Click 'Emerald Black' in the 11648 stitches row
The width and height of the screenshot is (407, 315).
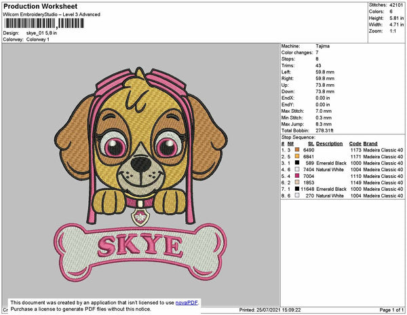click(332, 189)
